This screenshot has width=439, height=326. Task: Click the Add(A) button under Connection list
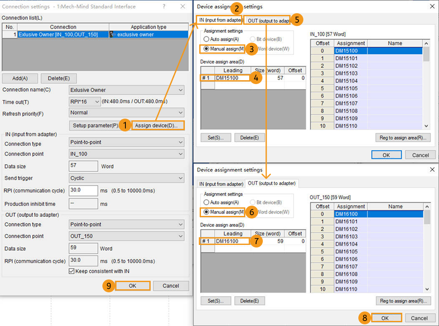[20, 78]
